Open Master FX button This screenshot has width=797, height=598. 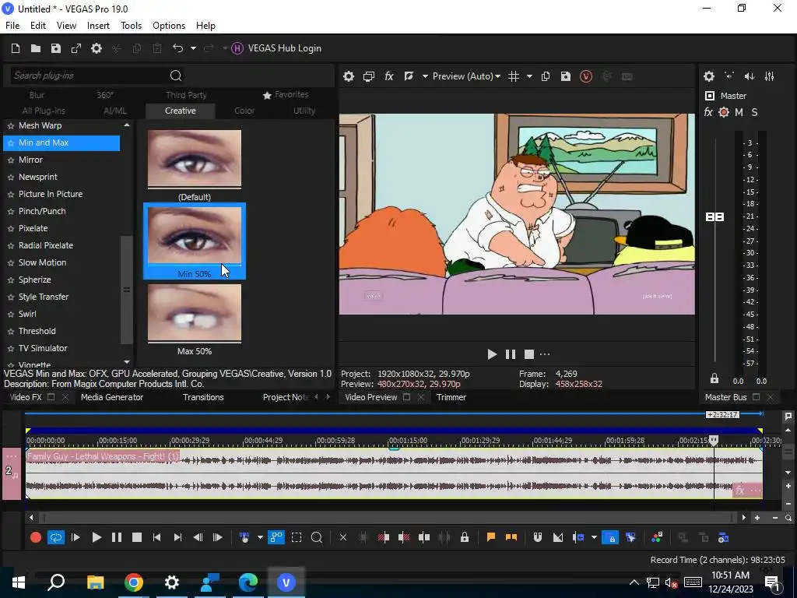point(708,112)
